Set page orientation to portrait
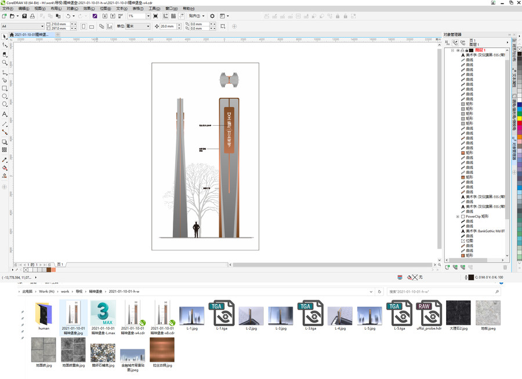This screenshot has width=522, height=379. coord(84,26)
